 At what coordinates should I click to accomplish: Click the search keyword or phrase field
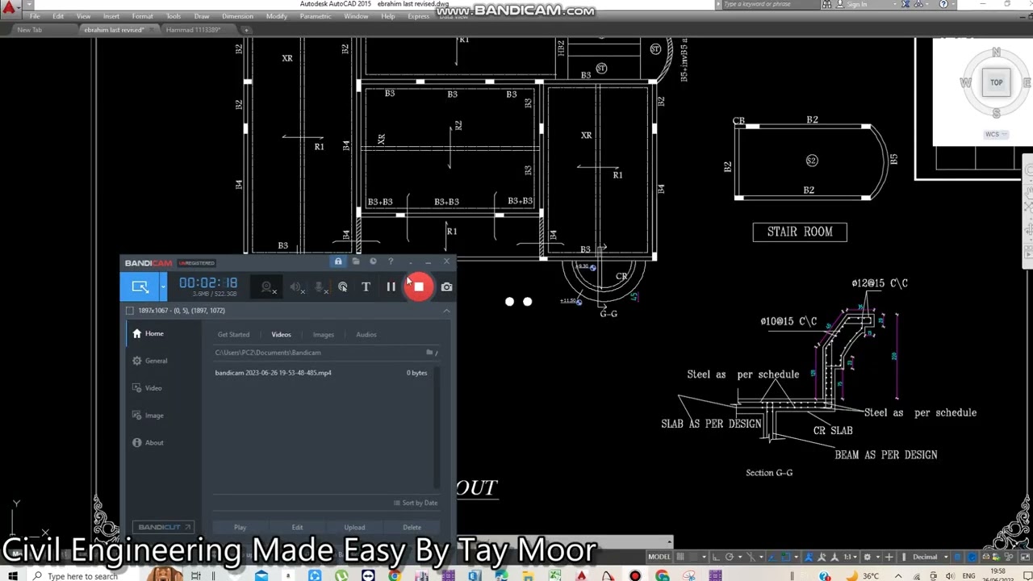pos(767,5)
